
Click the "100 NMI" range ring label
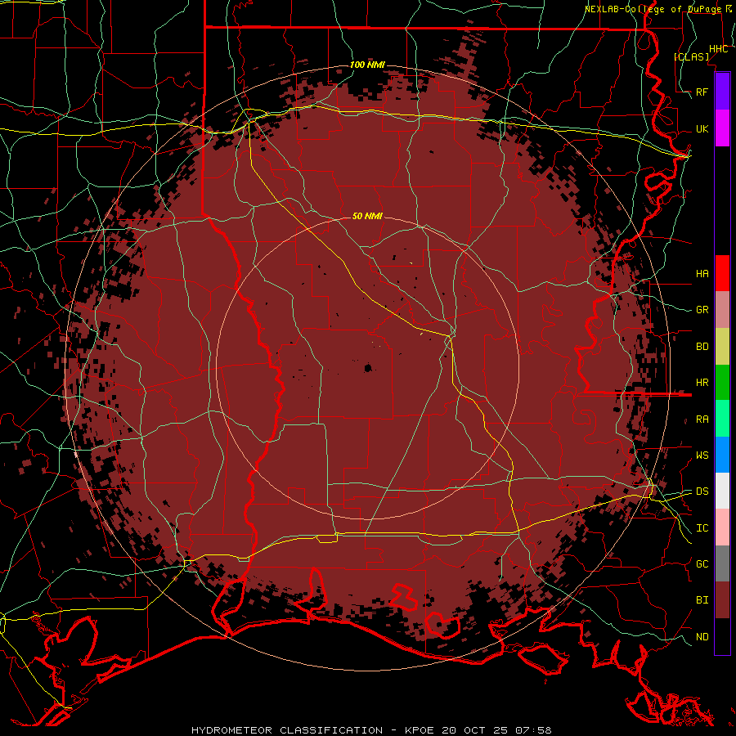tap(367, 65)
